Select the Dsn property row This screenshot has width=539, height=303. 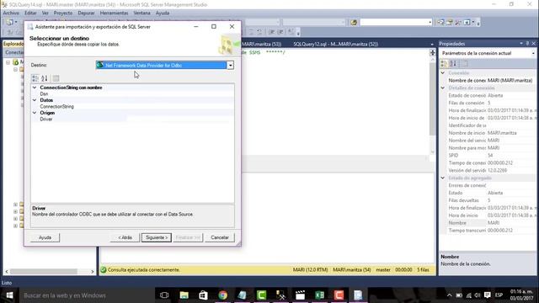click(x=133, y=93)
